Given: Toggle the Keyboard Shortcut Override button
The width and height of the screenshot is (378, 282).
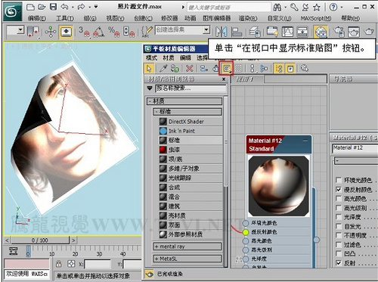Looking at the screenshot, I should [x=66, y=32].
